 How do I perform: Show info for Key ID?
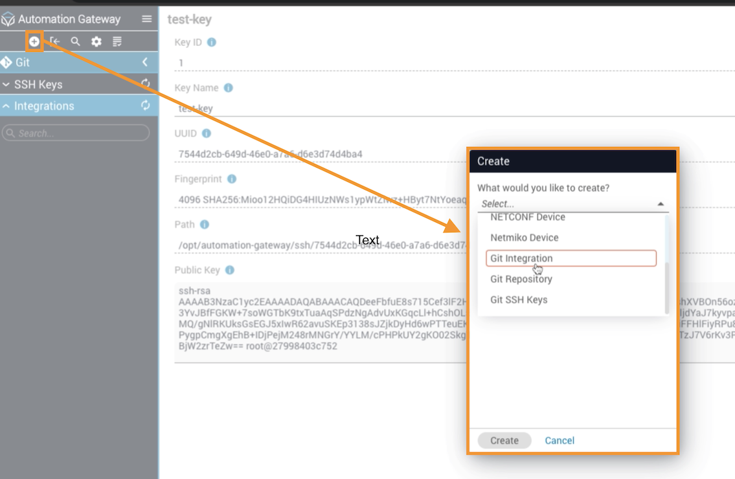(x=212, y=42)
